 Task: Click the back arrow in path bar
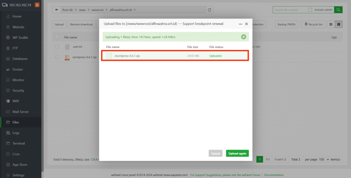click(x=56, y=10)
